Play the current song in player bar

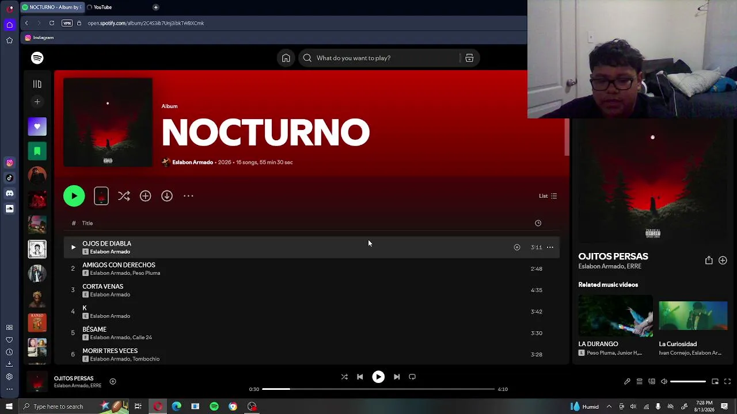(x=378, y=377)
